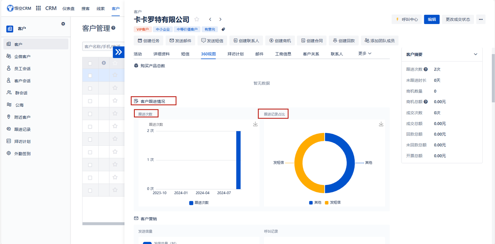The height and width of the screenshot is (244, 495).
Task: Click the download icon on 跟进记录占比 chart
Action: (x=381, y=124)
